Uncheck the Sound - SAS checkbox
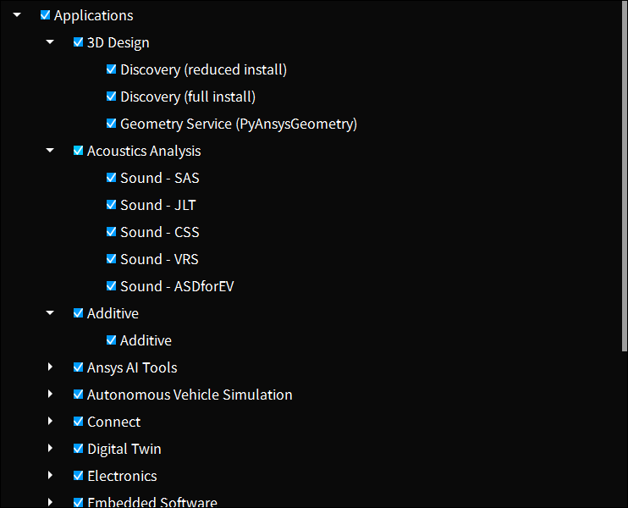Image resolution: width=628 pixels, height=508 pixels. coord(112,178)
